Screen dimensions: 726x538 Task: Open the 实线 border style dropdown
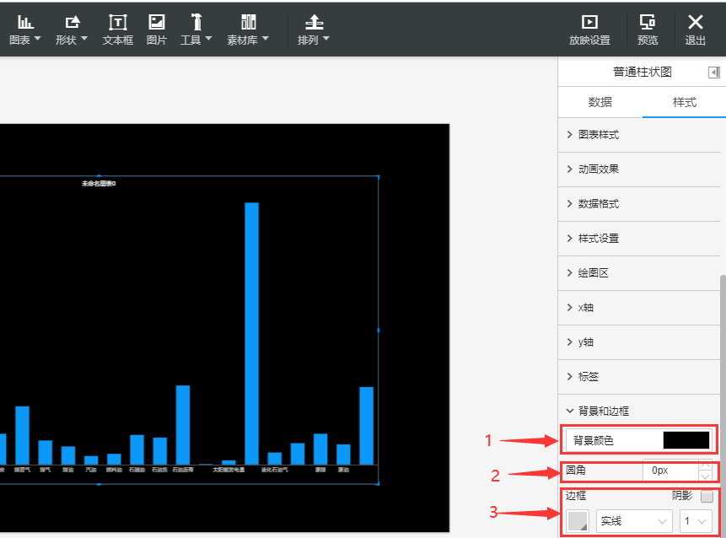point(634,521)
